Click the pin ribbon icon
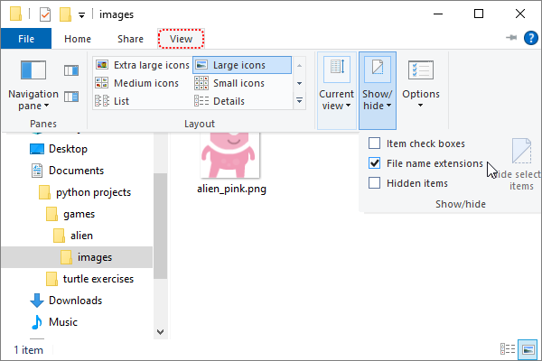 [x=511, y=37]
